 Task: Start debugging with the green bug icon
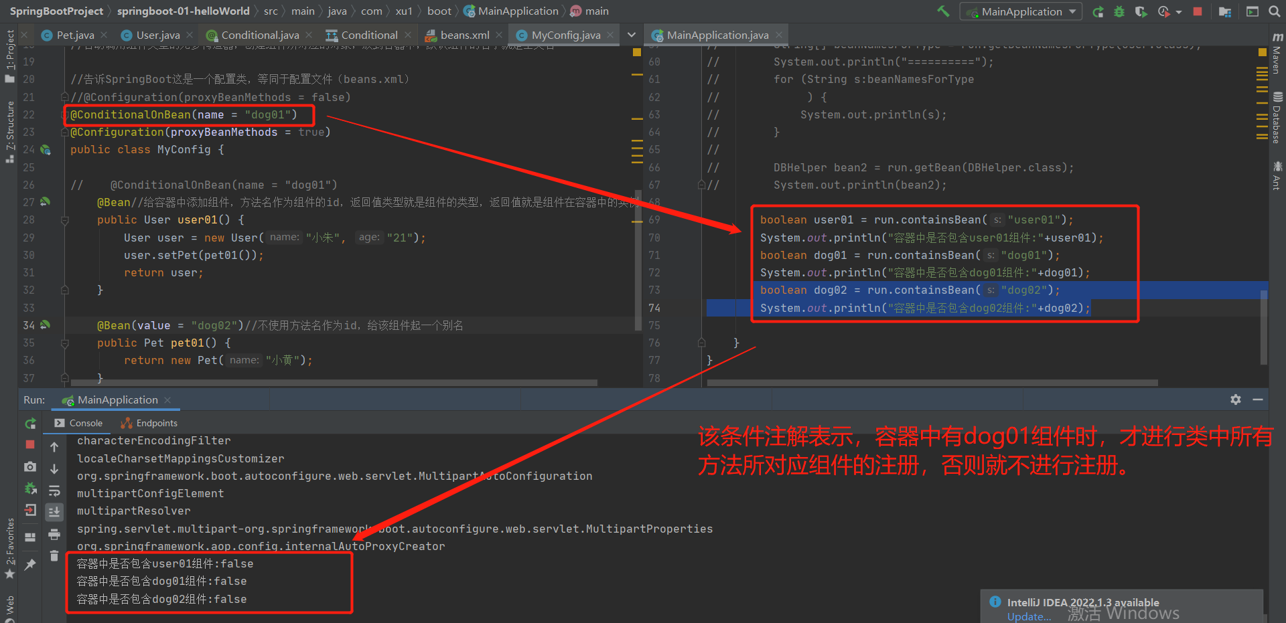pos(1119,11)
